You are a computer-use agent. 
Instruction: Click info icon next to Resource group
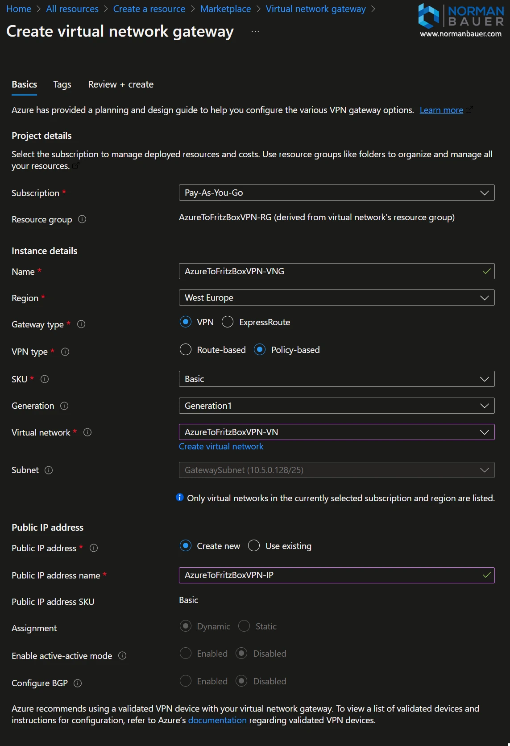coord(82,219)
